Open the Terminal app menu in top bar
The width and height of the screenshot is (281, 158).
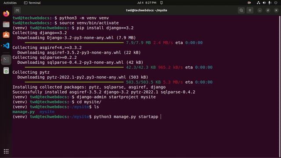(32, 3)
